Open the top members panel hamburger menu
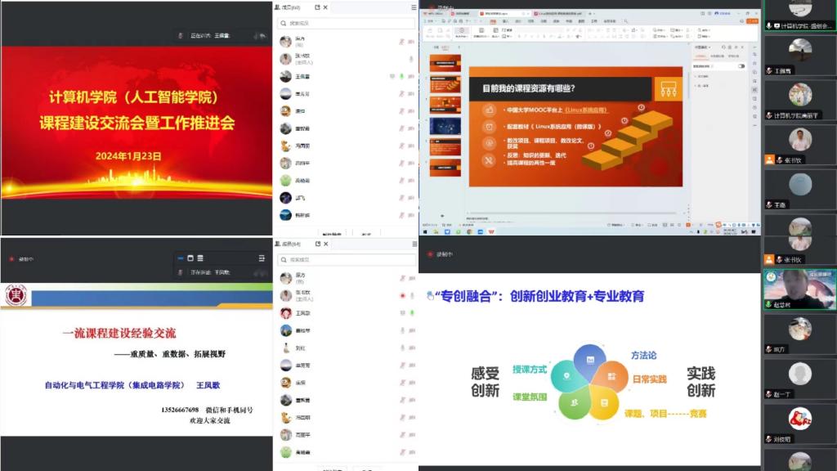This screenshot has height=471, width=837. click(x=414, y=7)
